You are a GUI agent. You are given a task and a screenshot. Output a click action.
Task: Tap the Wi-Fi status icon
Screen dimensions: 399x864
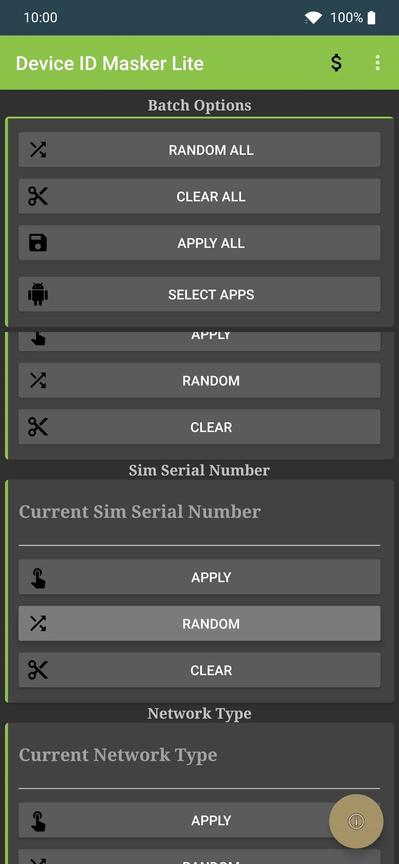(313, 17)
